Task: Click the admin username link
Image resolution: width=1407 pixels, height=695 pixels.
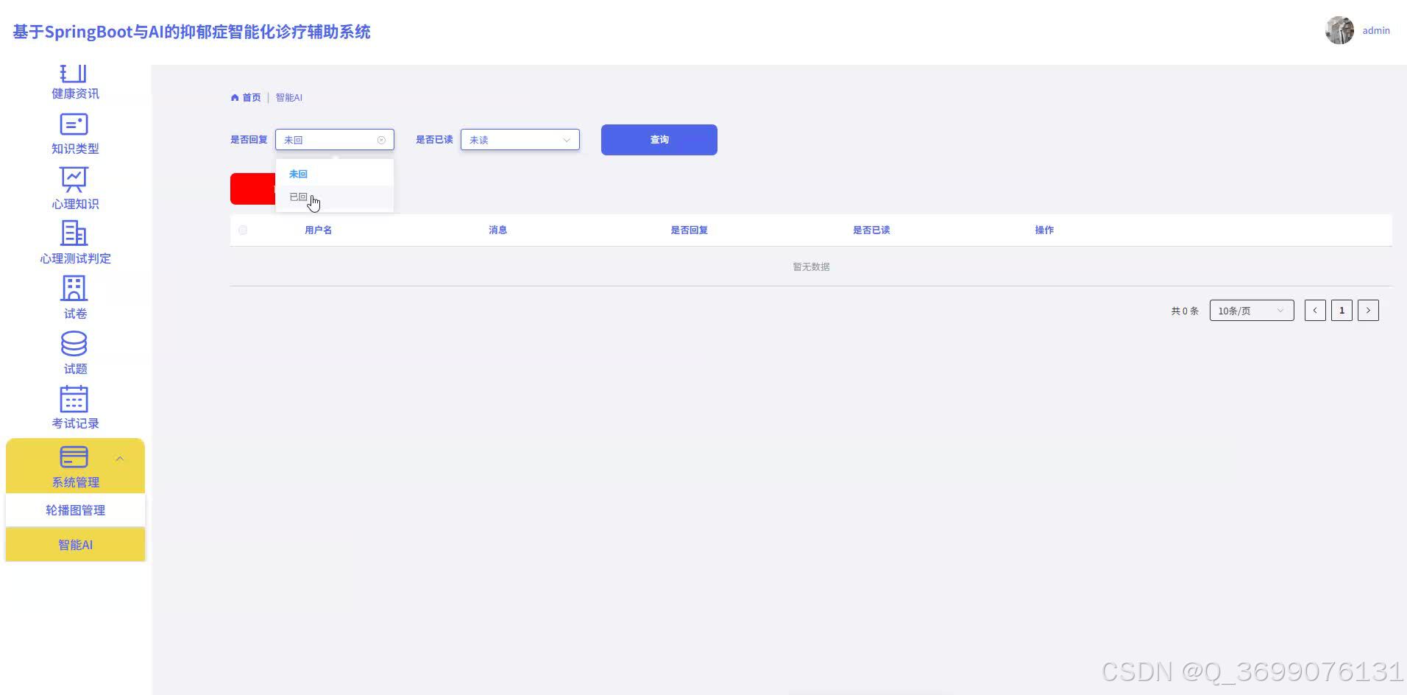Action: click(1376, 30)
